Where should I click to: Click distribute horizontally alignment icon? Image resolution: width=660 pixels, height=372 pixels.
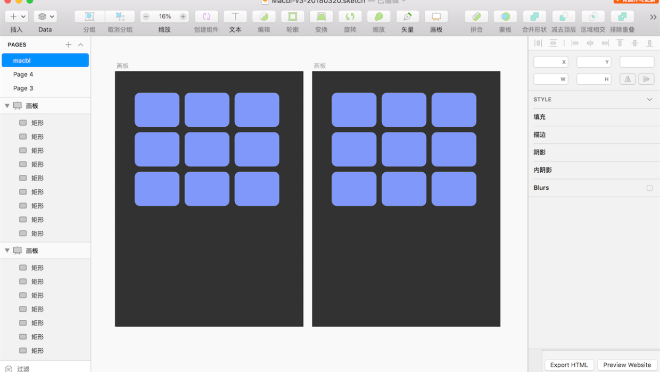coord(538,43)
